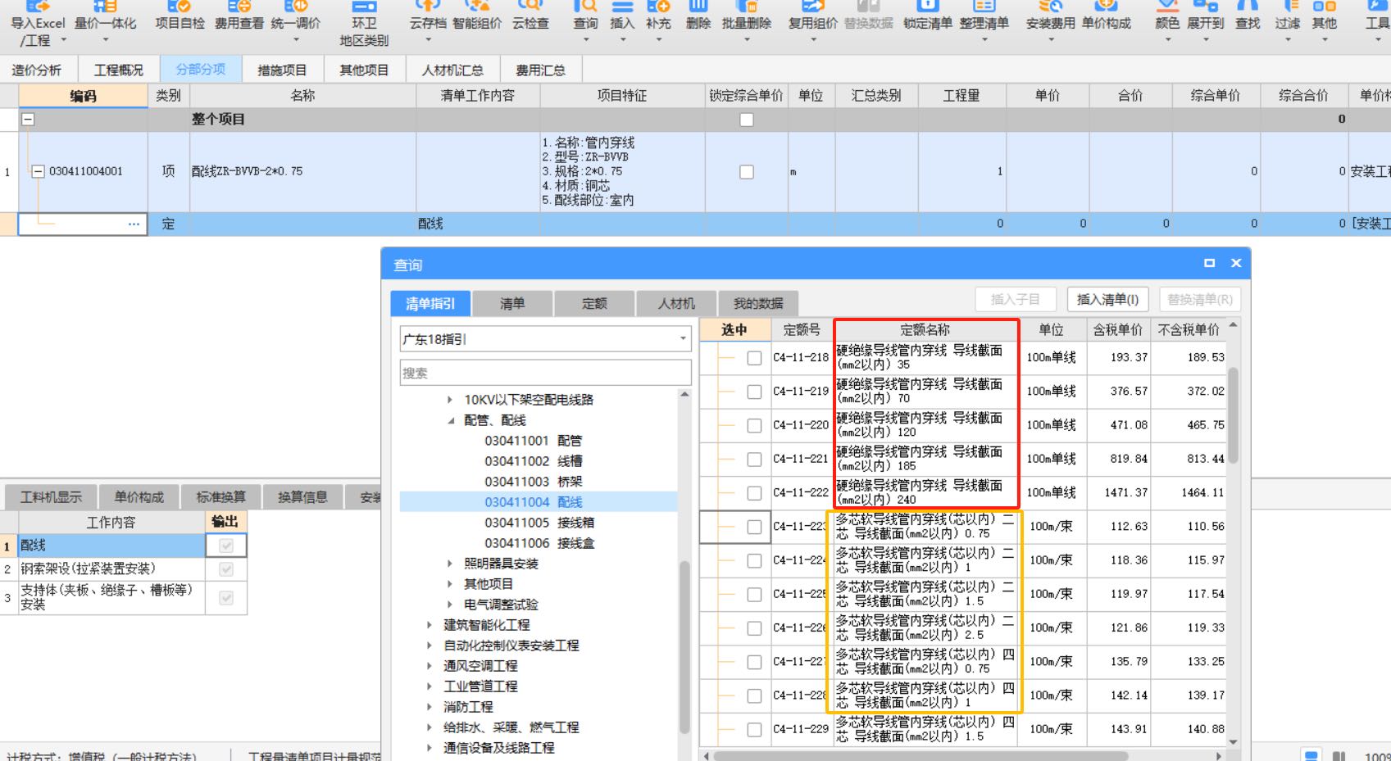
Task: Click the ellipsis button in the code cell
Action: pos(134,224)
